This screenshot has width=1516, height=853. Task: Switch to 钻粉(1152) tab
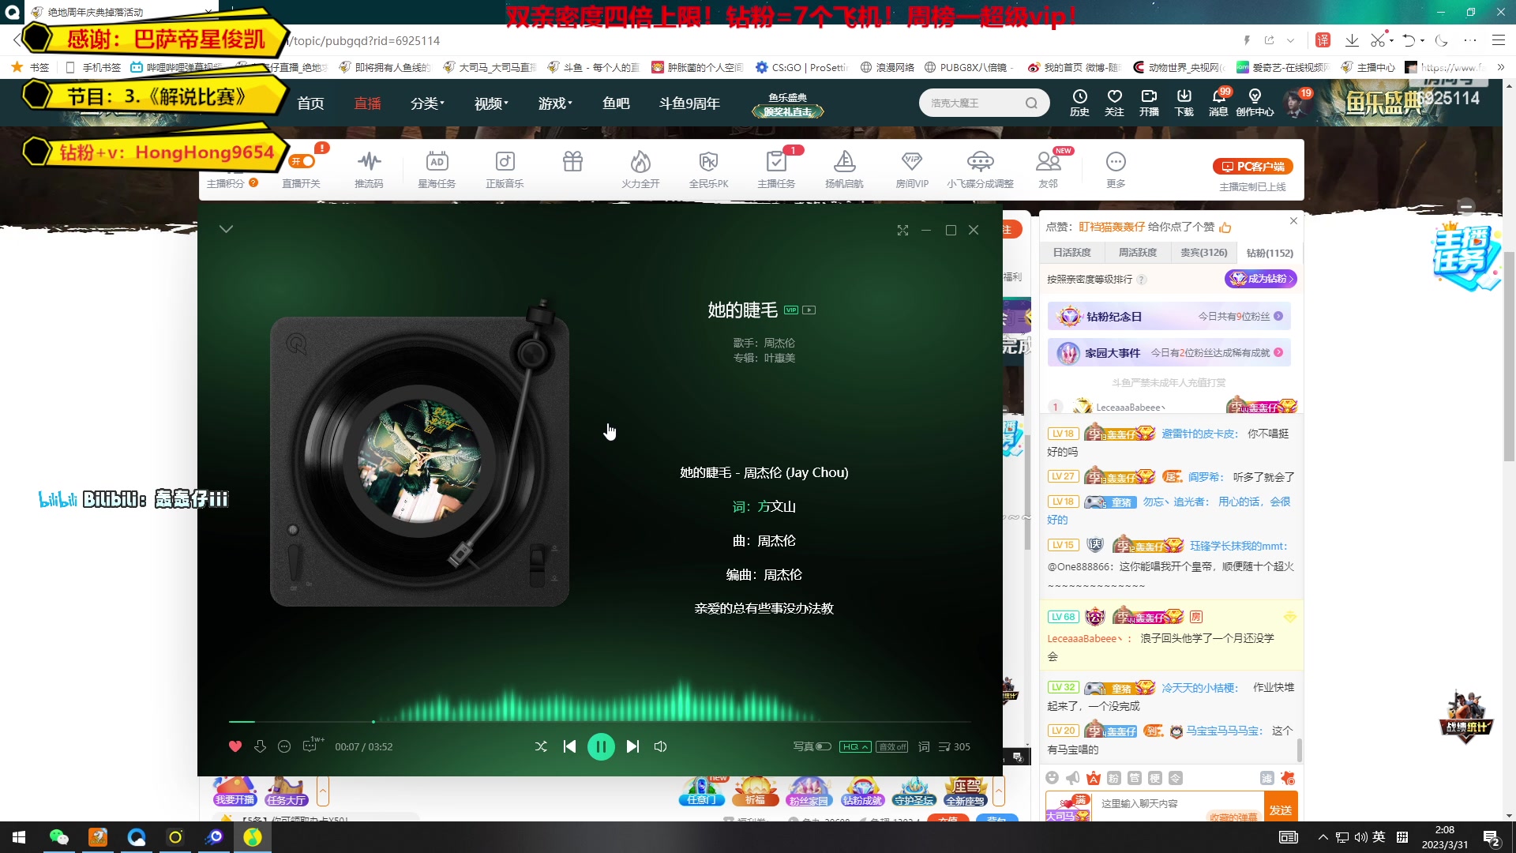tap(1270, 253)
